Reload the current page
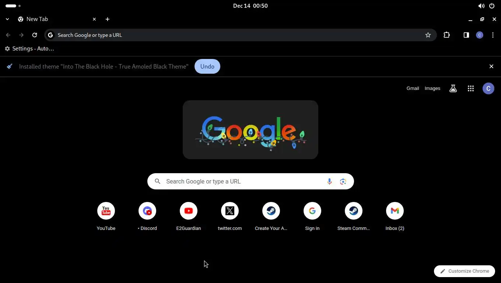The height and width of the screenshot is (283, 501). 35,35
